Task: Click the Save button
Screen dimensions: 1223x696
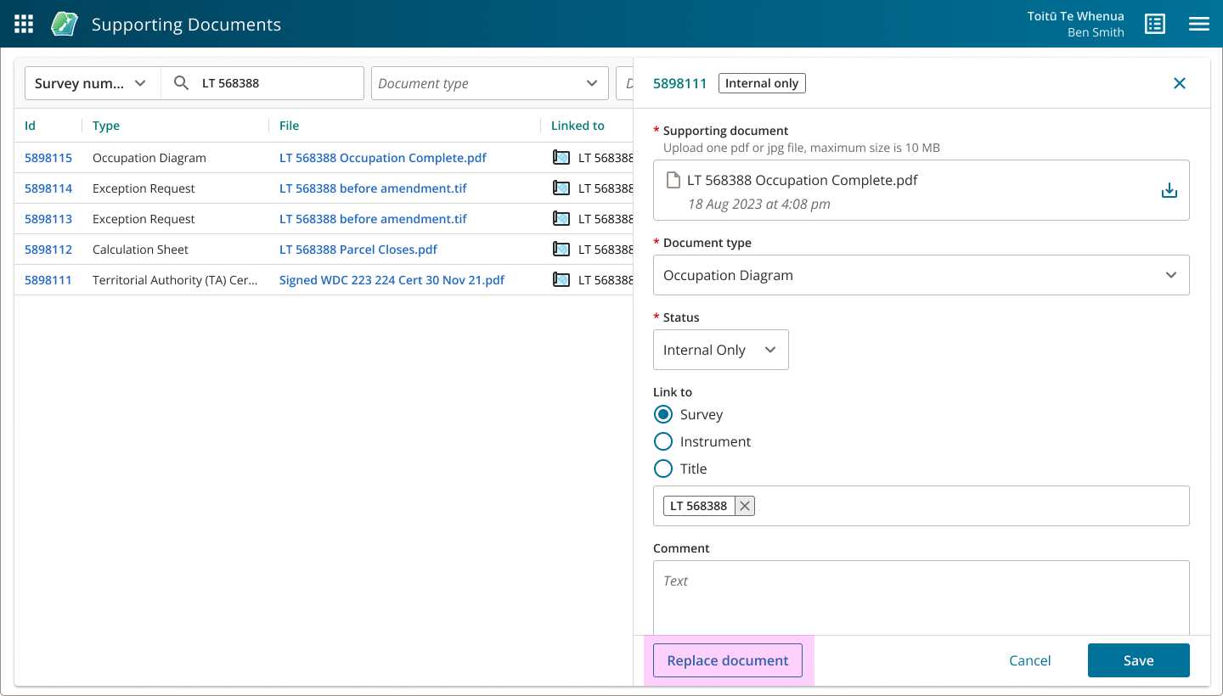Action: (1139, 660)
